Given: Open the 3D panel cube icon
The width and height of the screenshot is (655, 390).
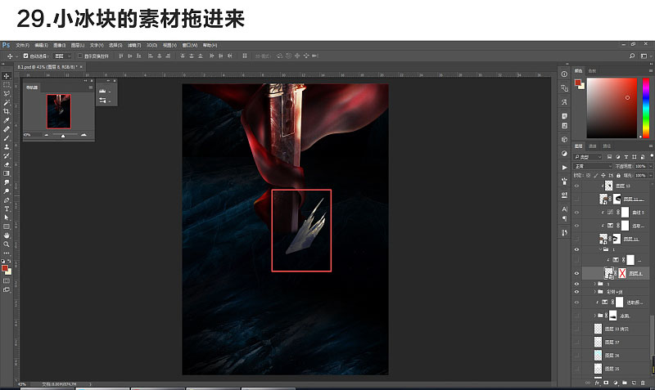Looking at the screenshot, I should pyautogui.click(x=564, y=139).
